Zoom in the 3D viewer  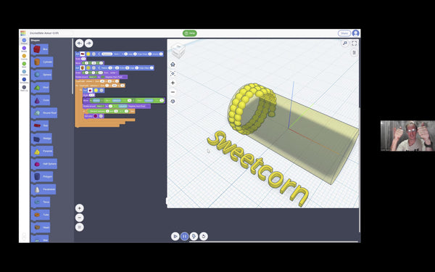[173, 83]
